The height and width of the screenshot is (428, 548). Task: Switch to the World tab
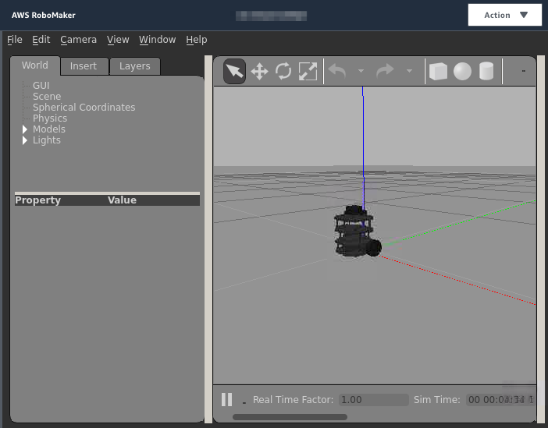click(x=35, y=65)
